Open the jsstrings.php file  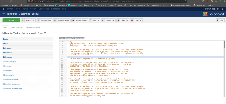pos(27,75)
